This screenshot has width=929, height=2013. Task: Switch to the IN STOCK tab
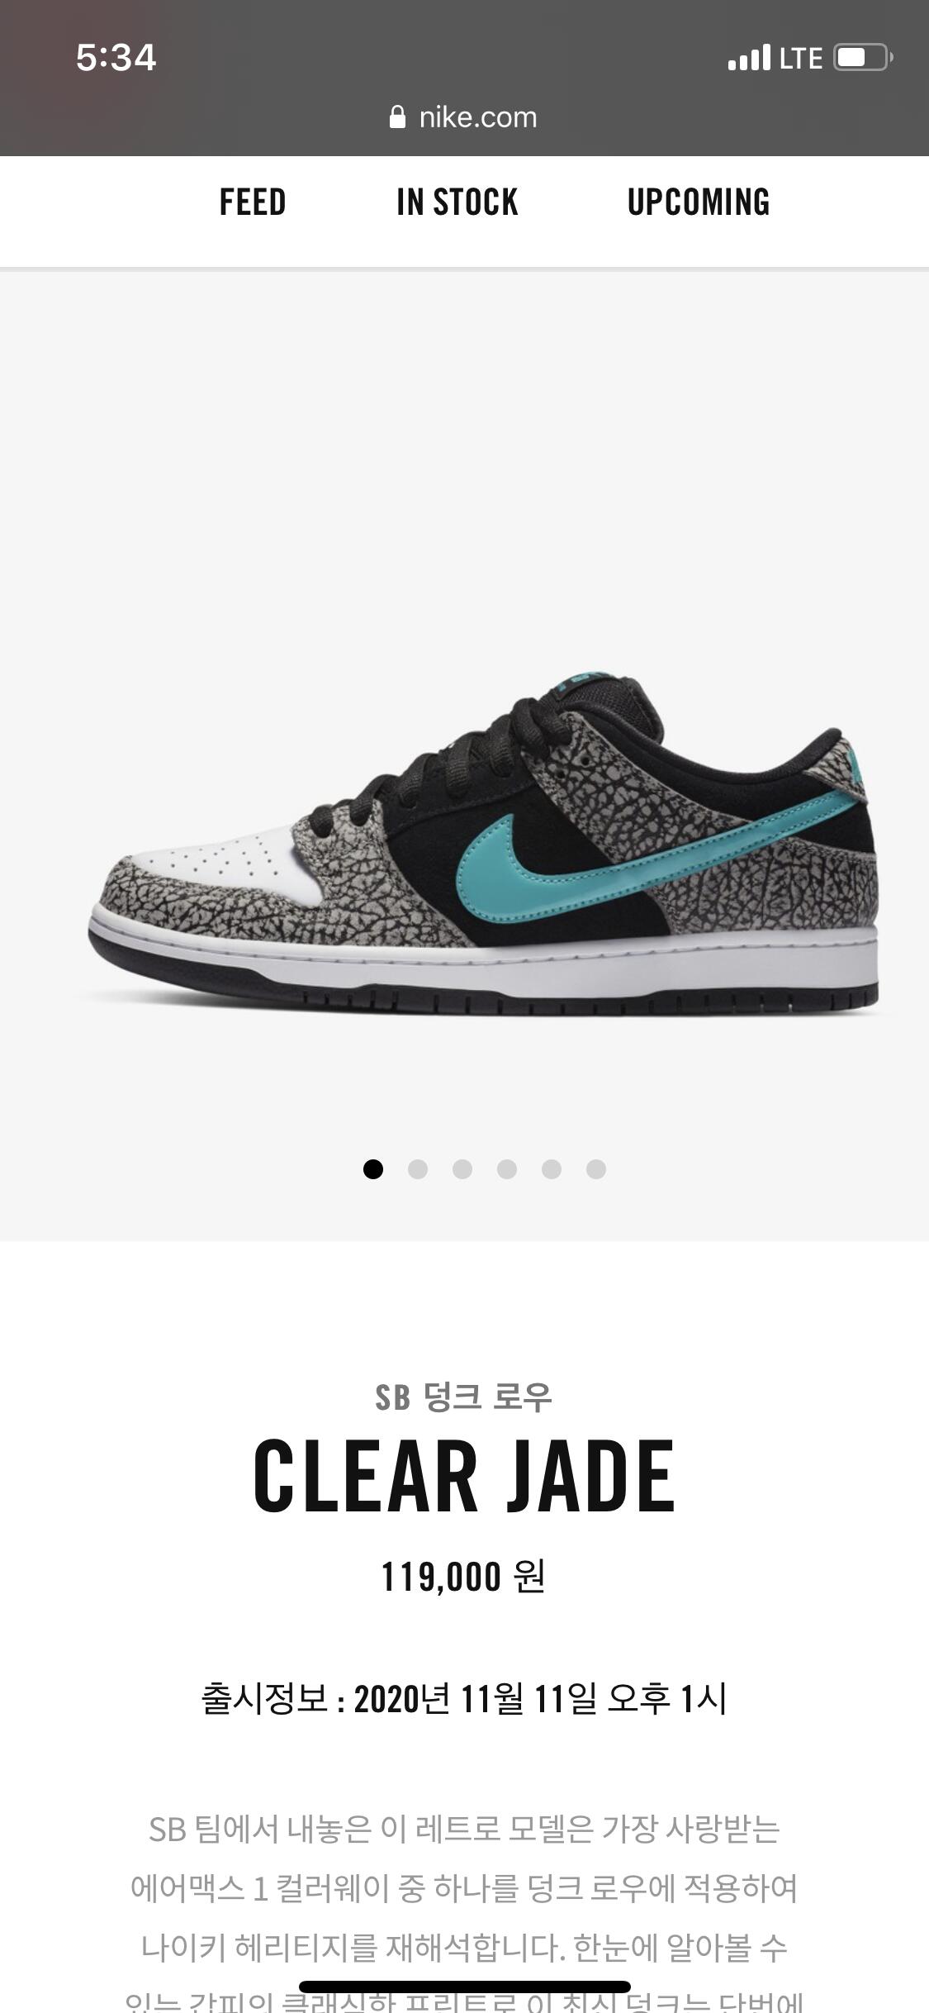pyautogui.click(x=457, y=202)
